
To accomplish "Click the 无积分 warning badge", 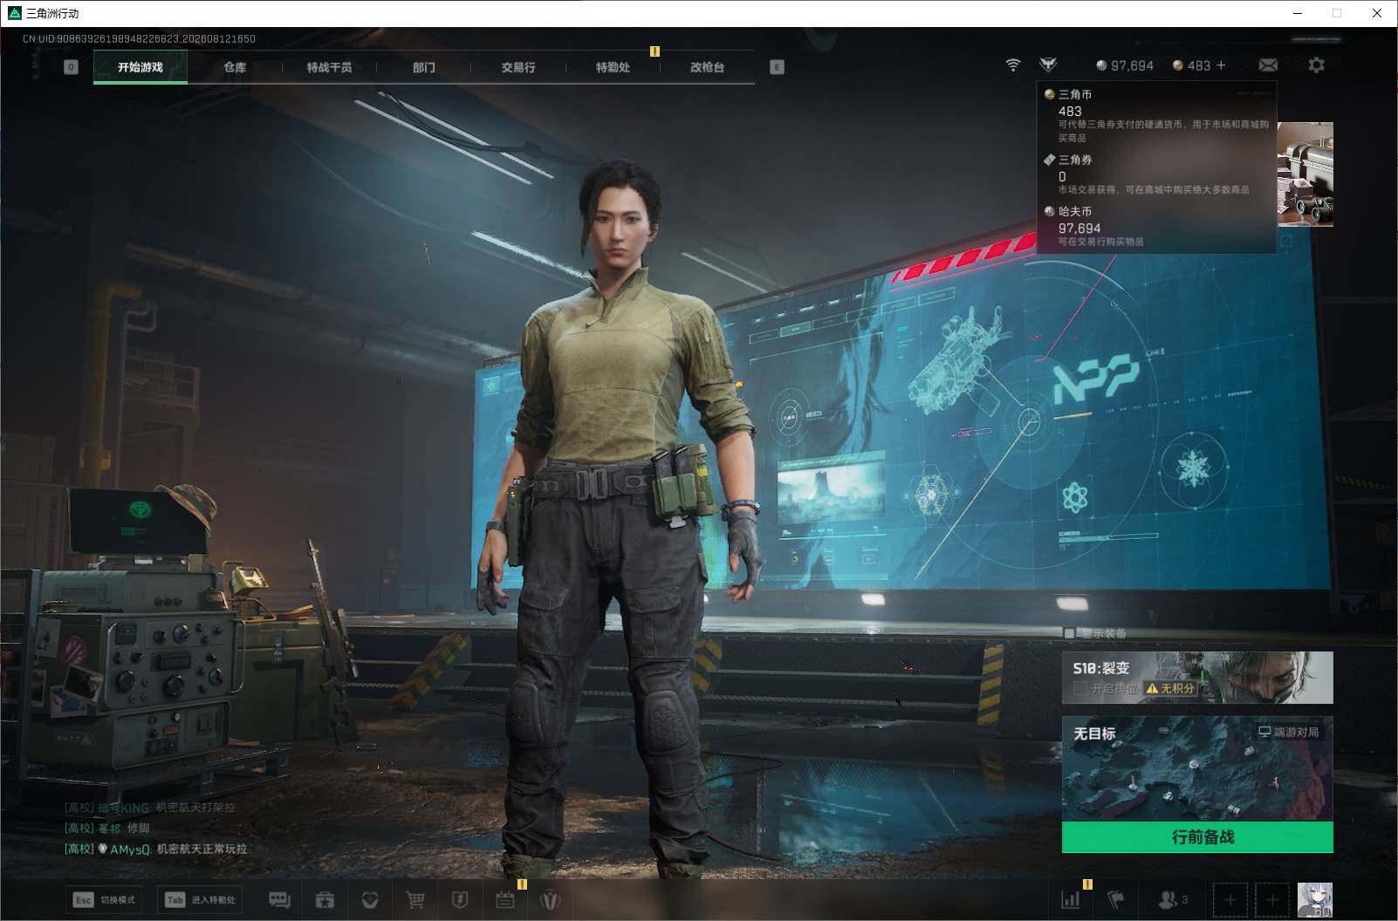I will coord(1170,688).
